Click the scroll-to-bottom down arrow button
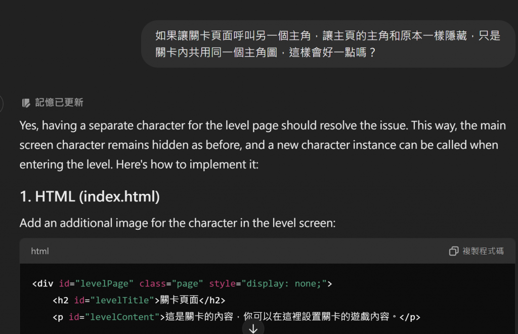The image size is (518, 334). [253, 329]
